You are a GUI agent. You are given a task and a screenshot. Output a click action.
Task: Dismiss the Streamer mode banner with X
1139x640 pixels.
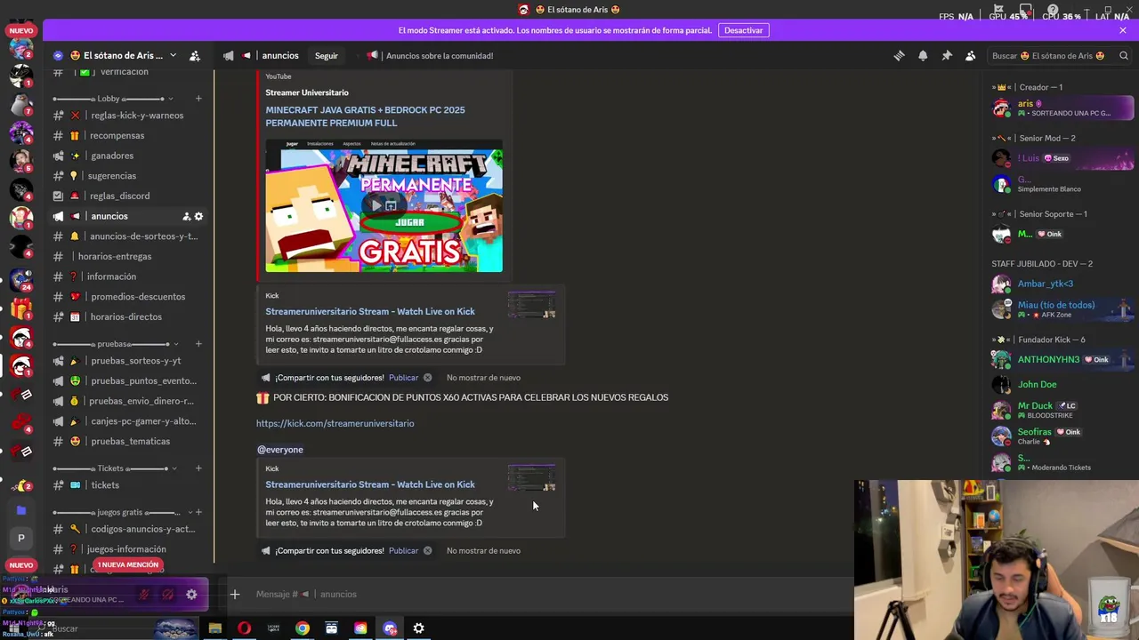click(x=1123, y=30)
